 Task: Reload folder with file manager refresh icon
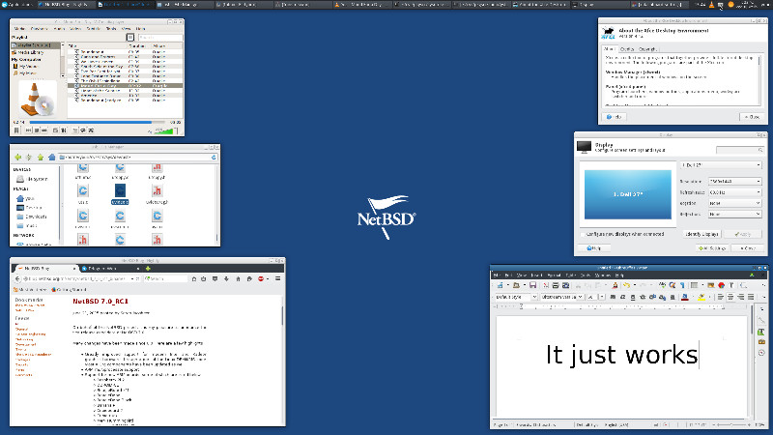pos(214,157)
